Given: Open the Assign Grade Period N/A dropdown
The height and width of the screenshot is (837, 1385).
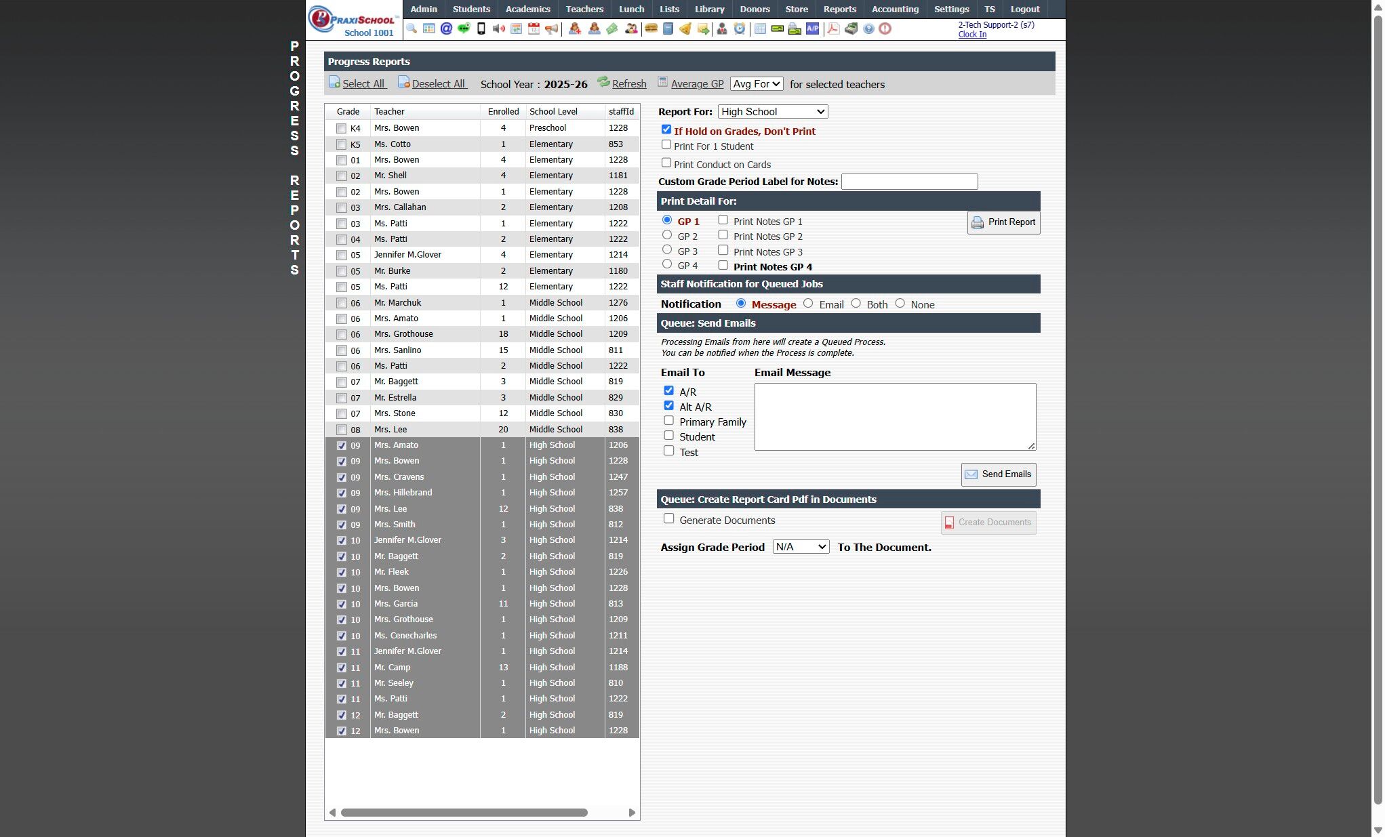Looking at the screenshot, I should point(801,547).
